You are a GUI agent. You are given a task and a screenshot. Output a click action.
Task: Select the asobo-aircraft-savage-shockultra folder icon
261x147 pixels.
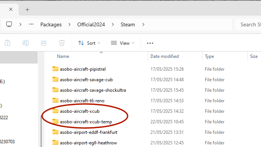coord(55,90)
